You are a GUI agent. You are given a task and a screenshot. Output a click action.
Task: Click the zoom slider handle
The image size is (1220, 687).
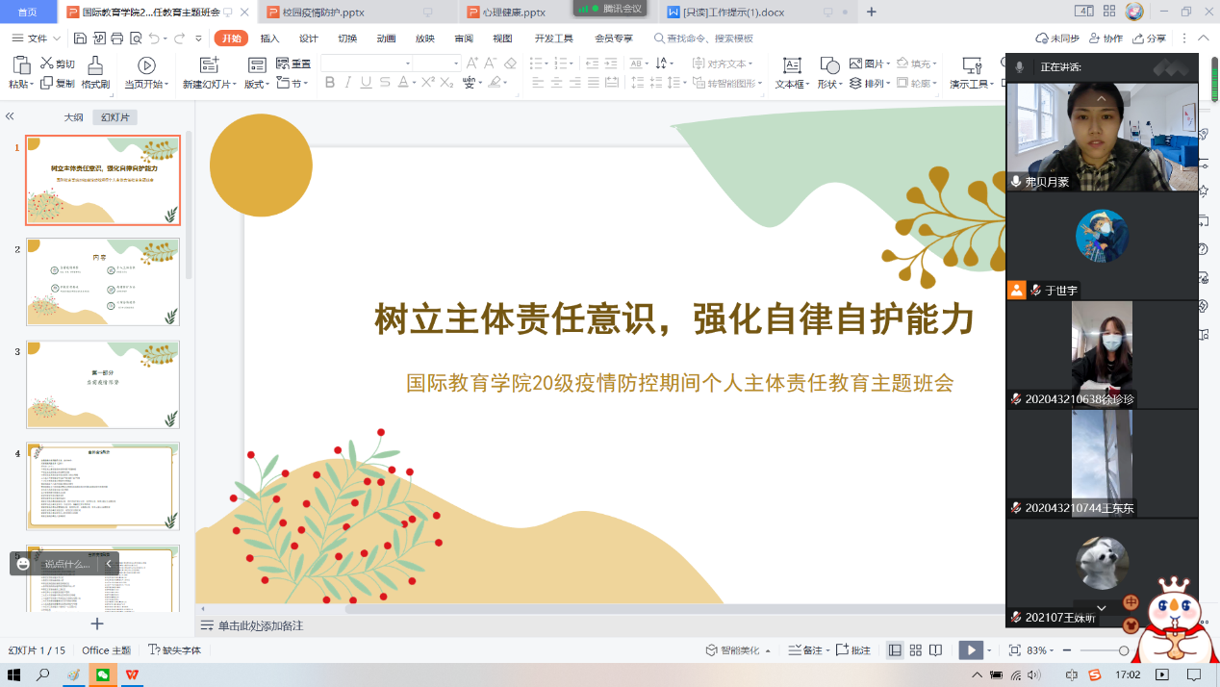1123,651
